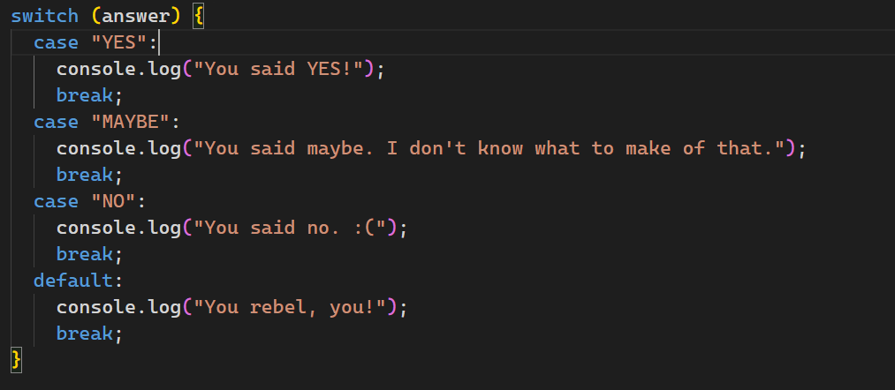Click the case keyword before "MAYBE"
The height and width of the screenshot is (390, 895).
click(x=56, y=122)
